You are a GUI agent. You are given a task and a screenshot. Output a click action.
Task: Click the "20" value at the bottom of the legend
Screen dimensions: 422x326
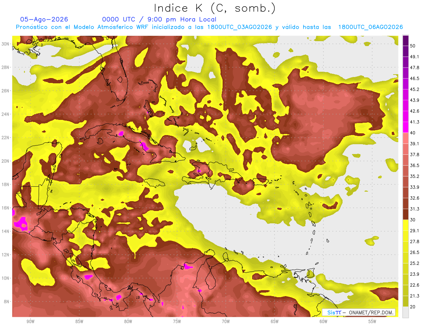(x=413, y=307)
